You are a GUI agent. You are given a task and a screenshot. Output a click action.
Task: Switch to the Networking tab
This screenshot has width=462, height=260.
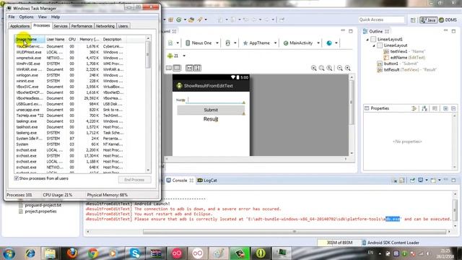click(x=105, y=26)
